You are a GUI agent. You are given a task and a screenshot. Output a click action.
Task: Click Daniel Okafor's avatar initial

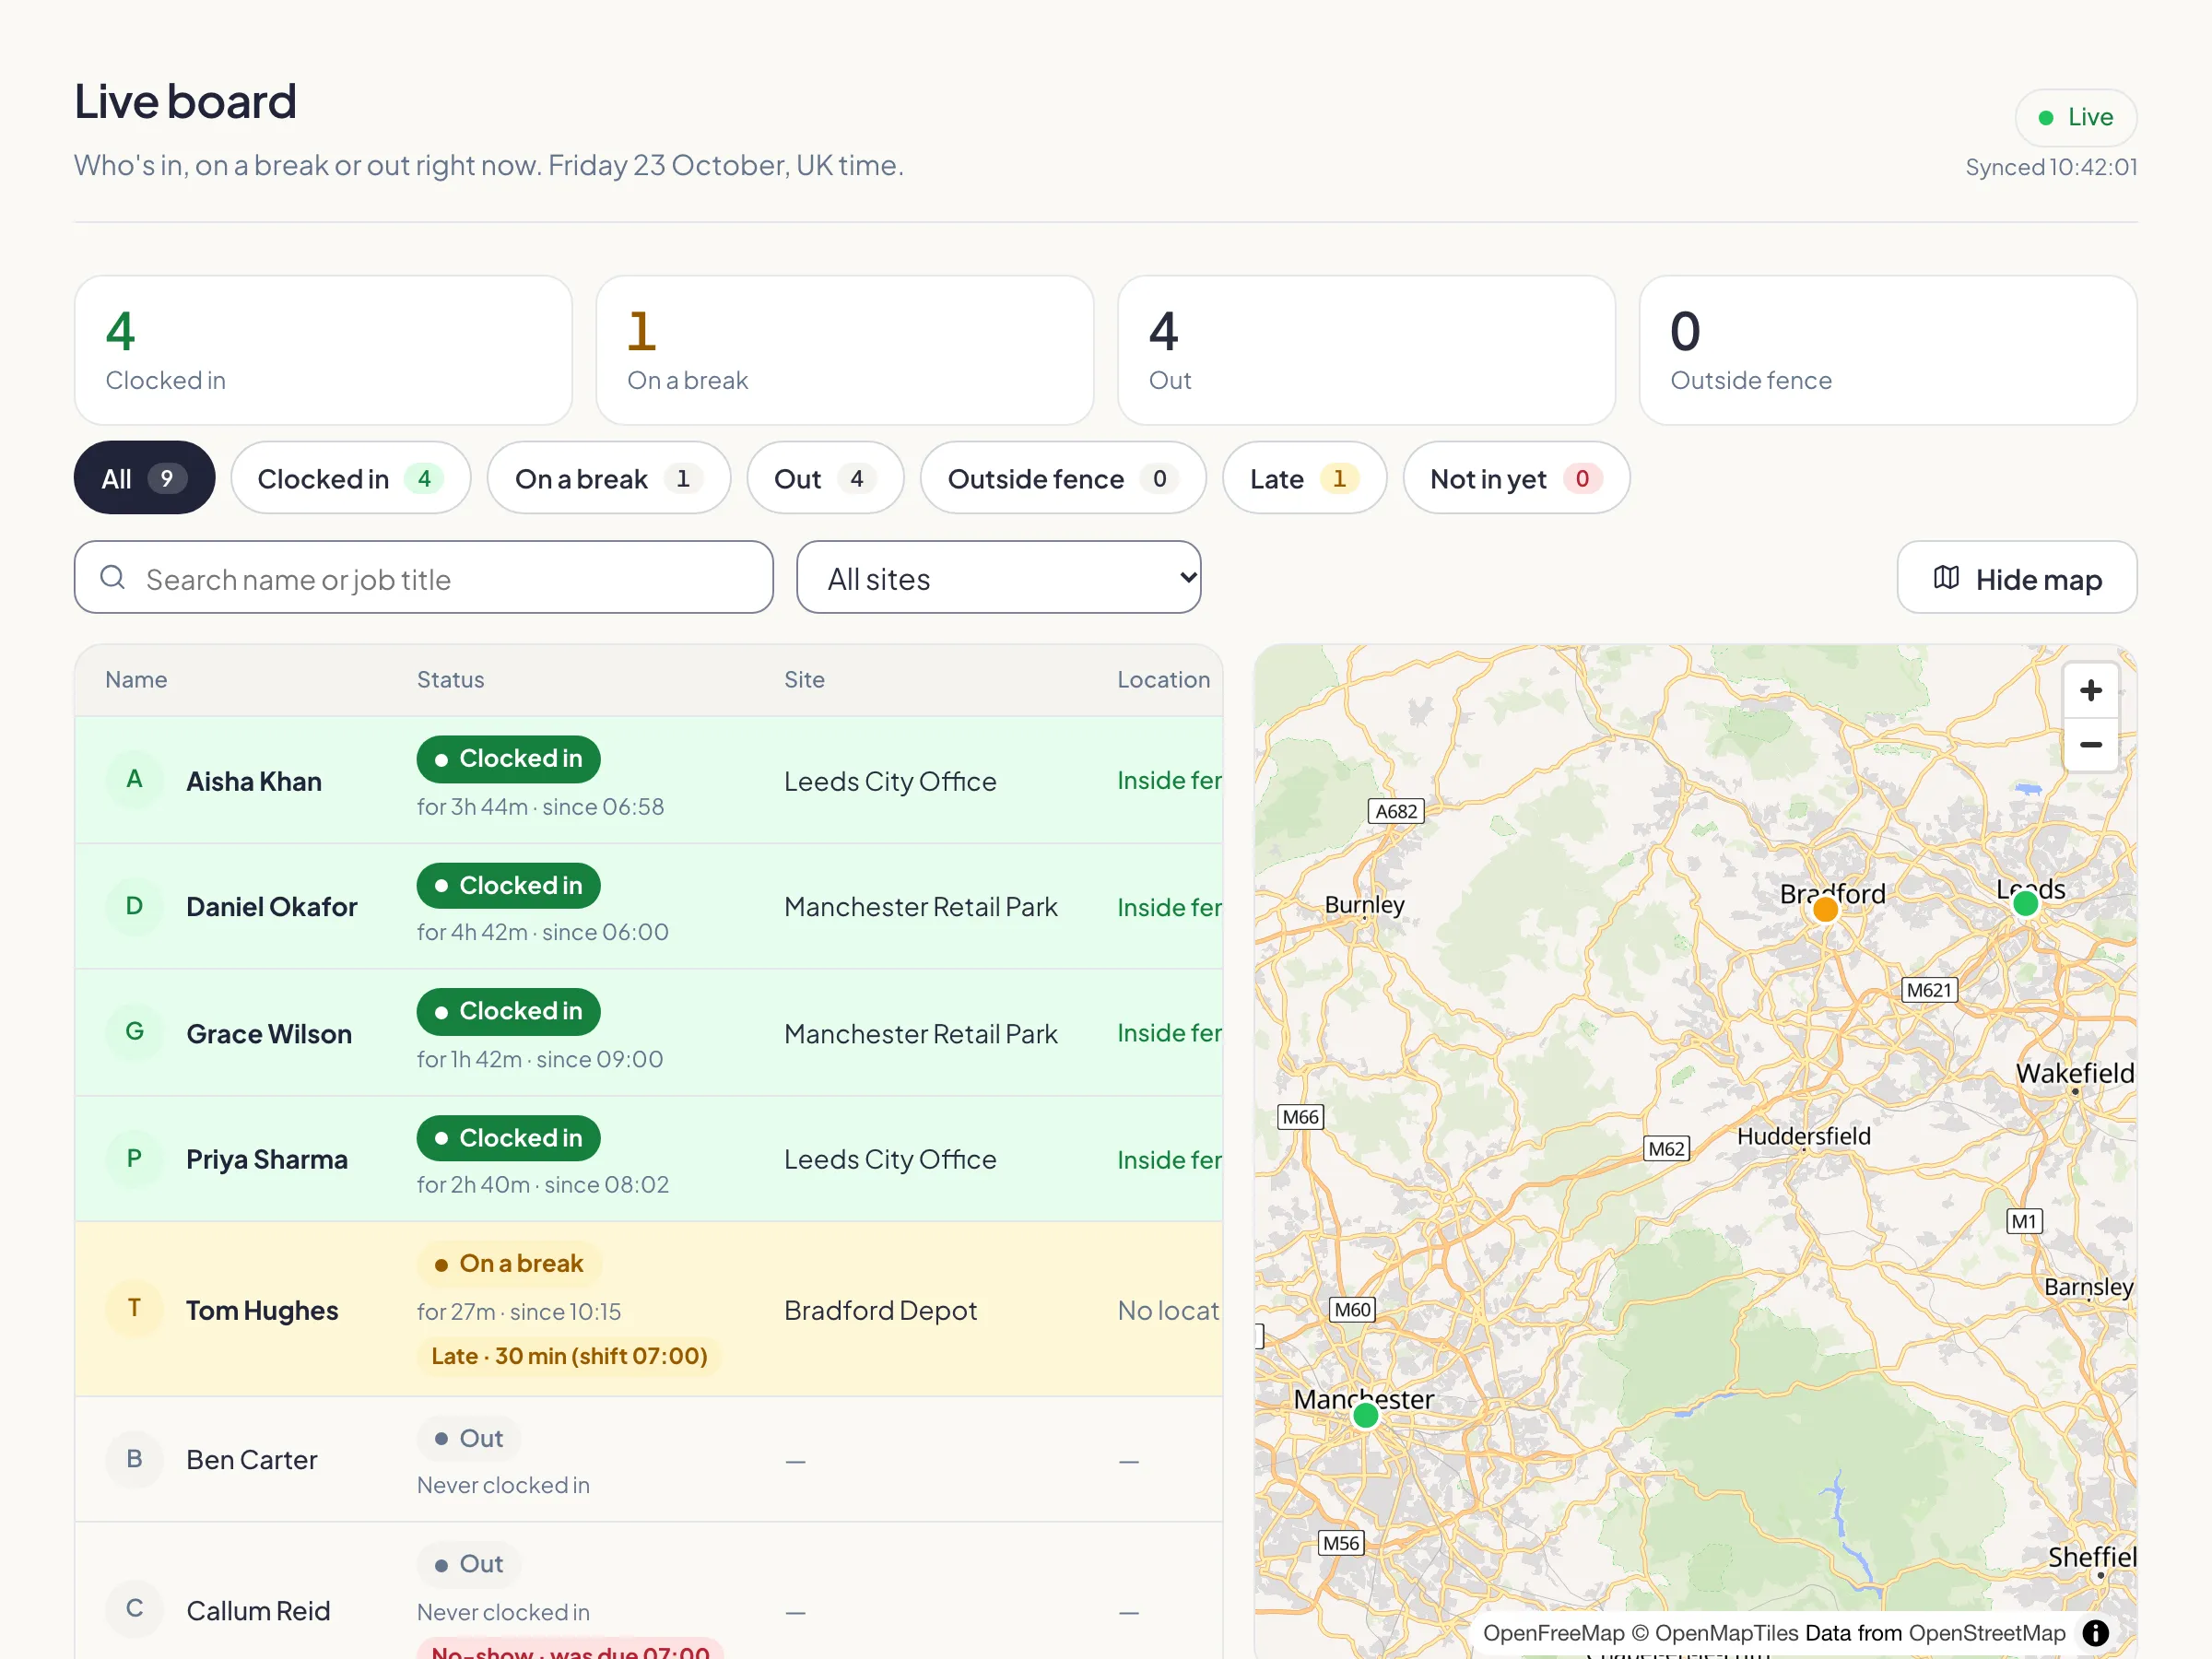(134, 906)
